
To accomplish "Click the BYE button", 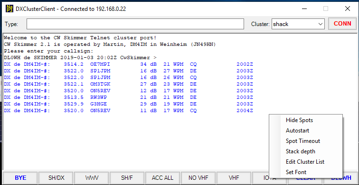I will (20, 178).
